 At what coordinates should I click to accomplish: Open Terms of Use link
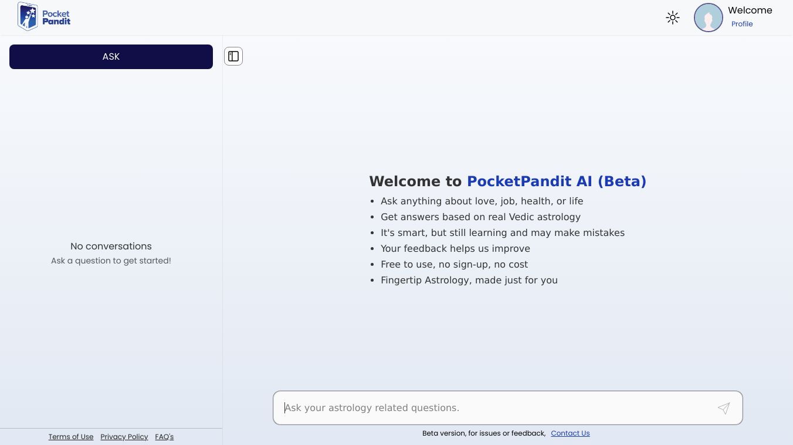[x=71, y=437]
